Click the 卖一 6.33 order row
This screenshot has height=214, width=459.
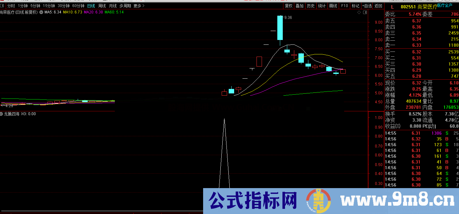pos(421,45)
